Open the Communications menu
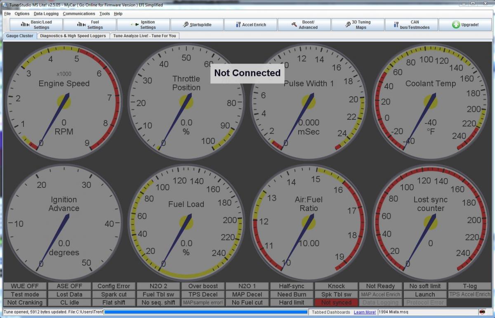Screen dimensions: 495x318 click(x=79, y=14)
